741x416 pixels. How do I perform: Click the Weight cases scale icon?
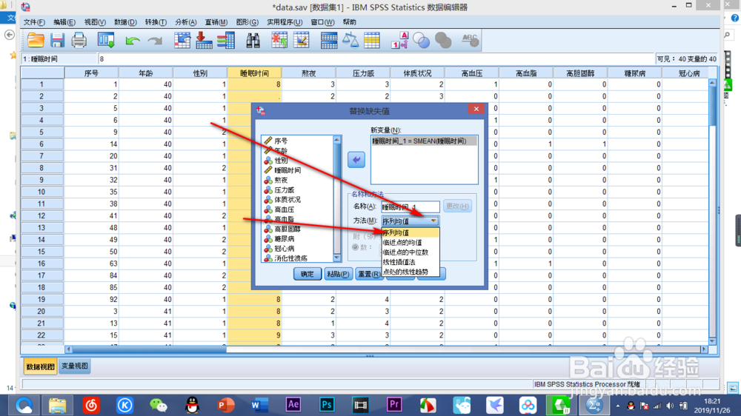[x=350, y=41]
